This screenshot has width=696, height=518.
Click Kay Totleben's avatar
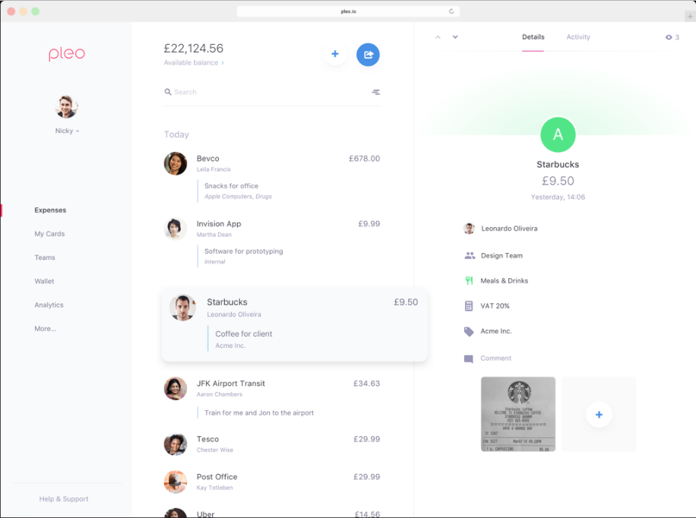pos(176,482)
